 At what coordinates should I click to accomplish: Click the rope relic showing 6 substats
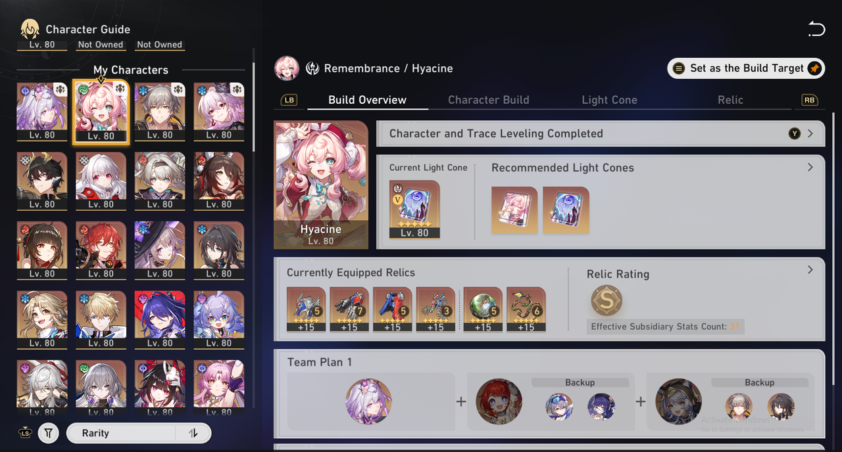526,309
